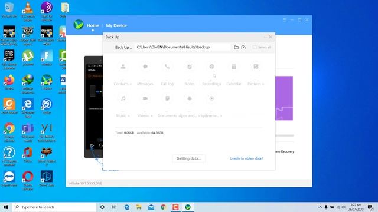The width and height of the screenshot is (378, 212).
Task: Click the edit icon beside the backup path
Action: pyautogui.click(x=243, y=47)
